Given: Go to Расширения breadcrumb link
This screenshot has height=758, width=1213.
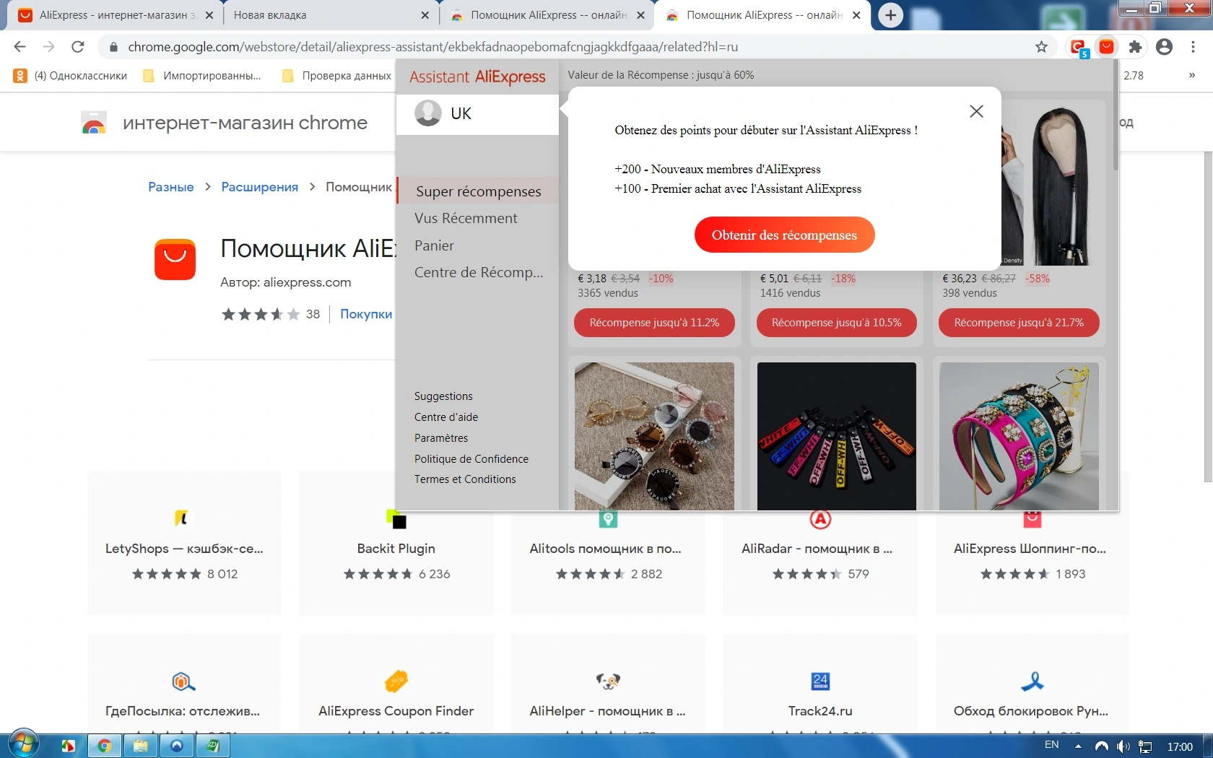Looking at the screenshot, I should click(x=260, y=187).
